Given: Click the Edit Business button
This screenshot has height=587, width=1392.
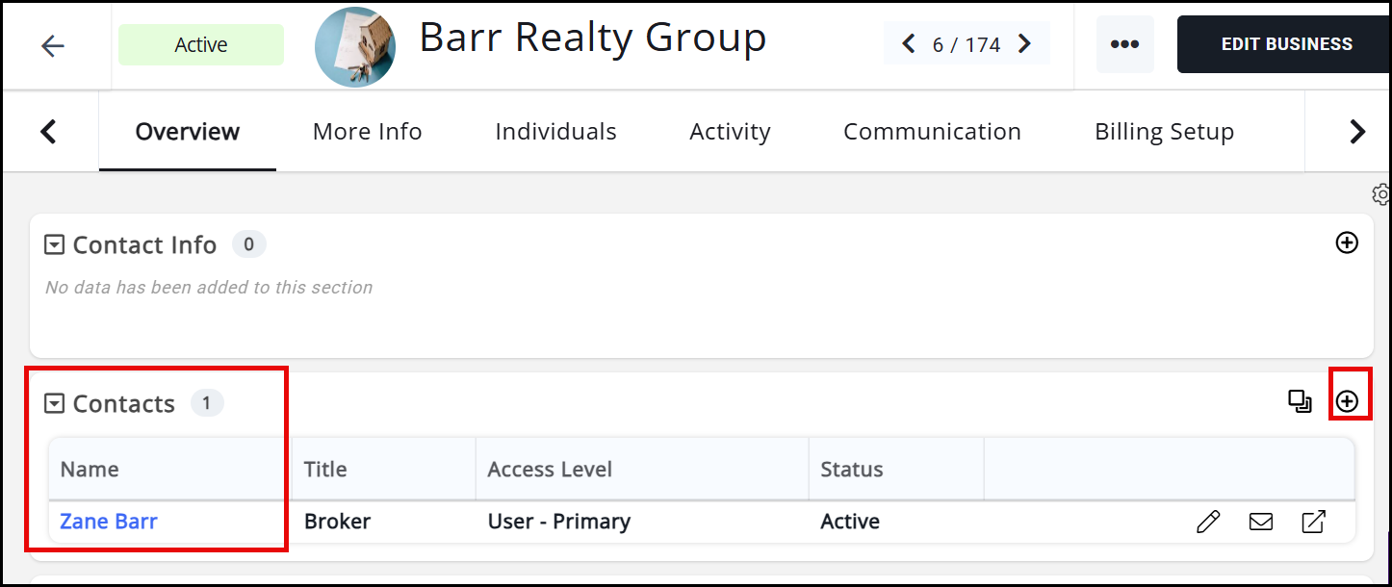Looking at the screenshot, I should tap(1286, 44).
